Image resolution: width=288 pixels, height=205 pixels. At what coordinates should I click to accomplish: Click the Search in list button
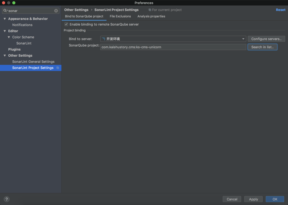(x=262, y=47)
